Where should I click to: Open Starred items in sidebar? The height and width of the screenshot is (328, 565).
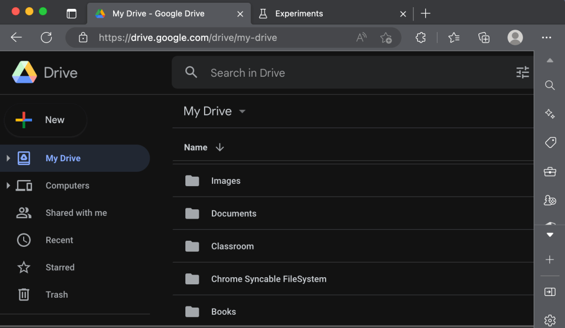[x=60, y=267]
